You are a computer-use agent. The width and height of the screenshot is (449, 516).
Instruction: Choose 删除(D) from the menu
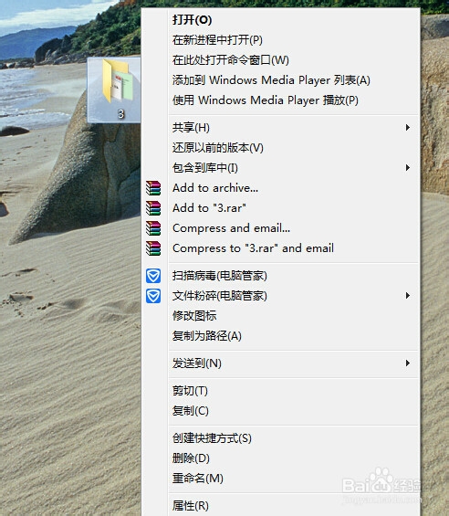281,458
